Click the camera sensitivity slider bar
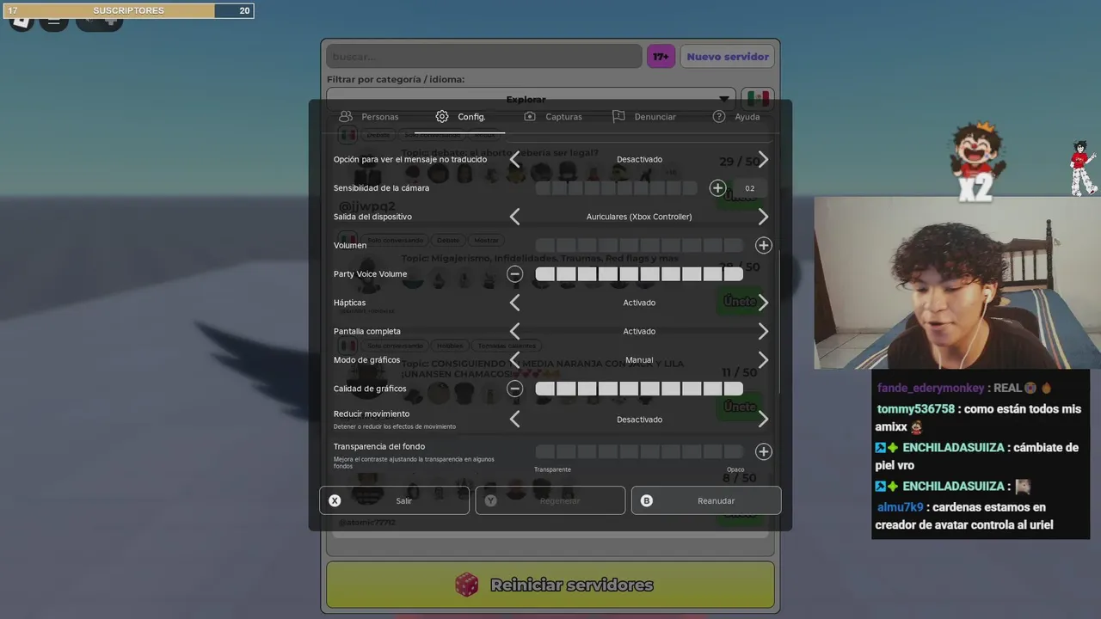 coord(616,187)
